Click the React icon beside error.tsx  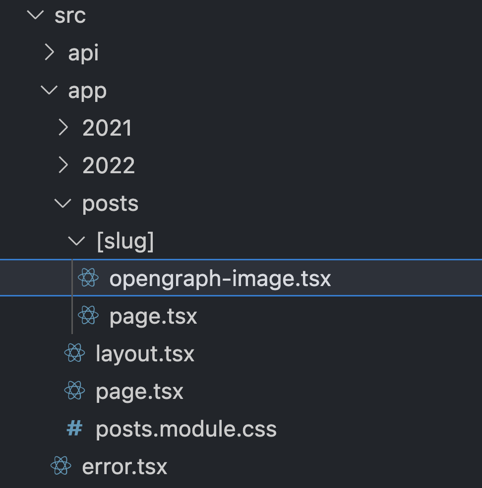pos(60,466)
